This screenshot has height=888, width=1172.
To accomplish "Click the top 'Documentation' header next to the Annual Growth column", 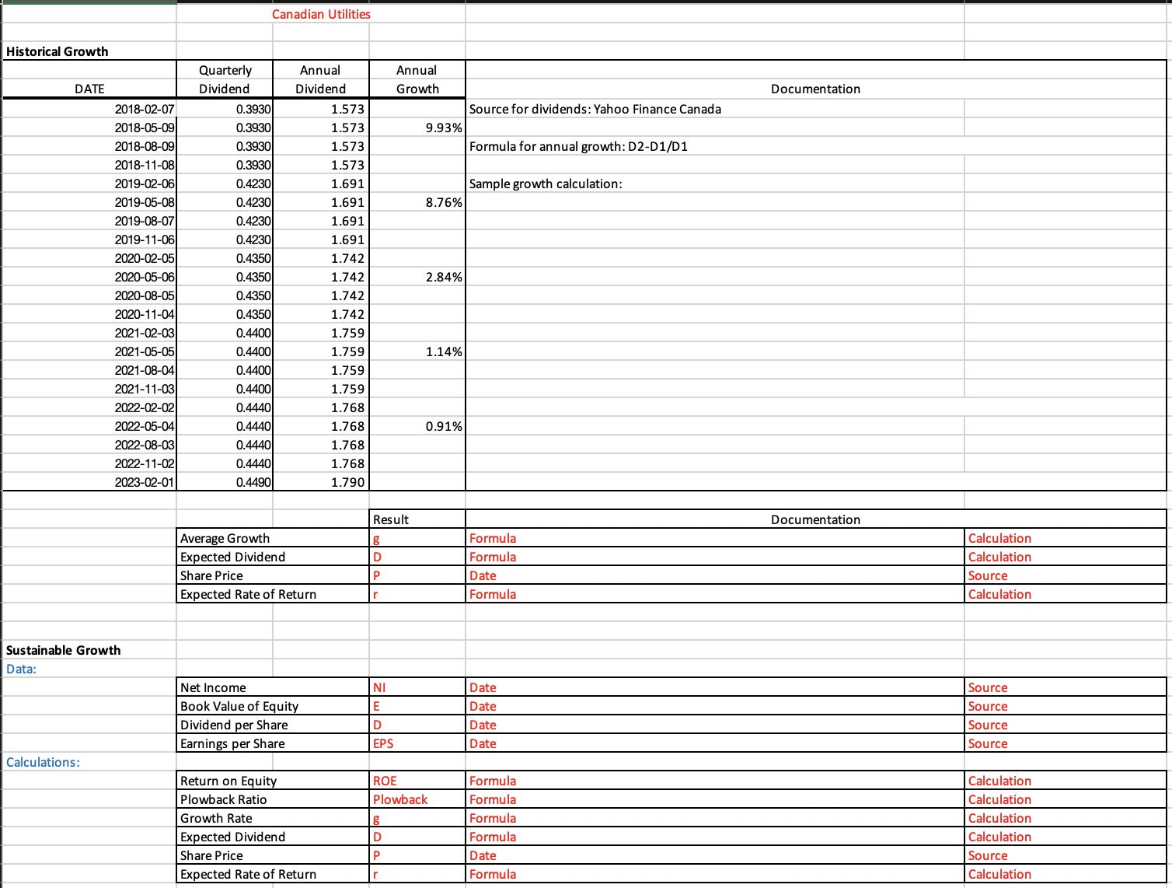I will [816, 89].
